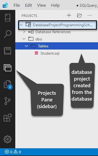The width and height of the screenshot is (98, 156).
Task: Open the View menu
Action: [x=42, y=5]
